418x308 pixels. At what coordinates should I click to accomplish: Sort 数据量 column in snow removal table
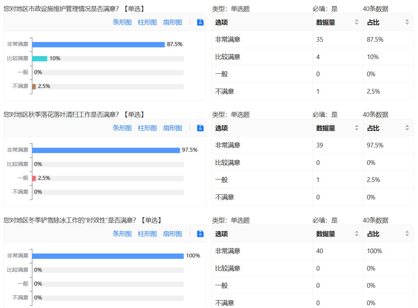pos(357,234)
